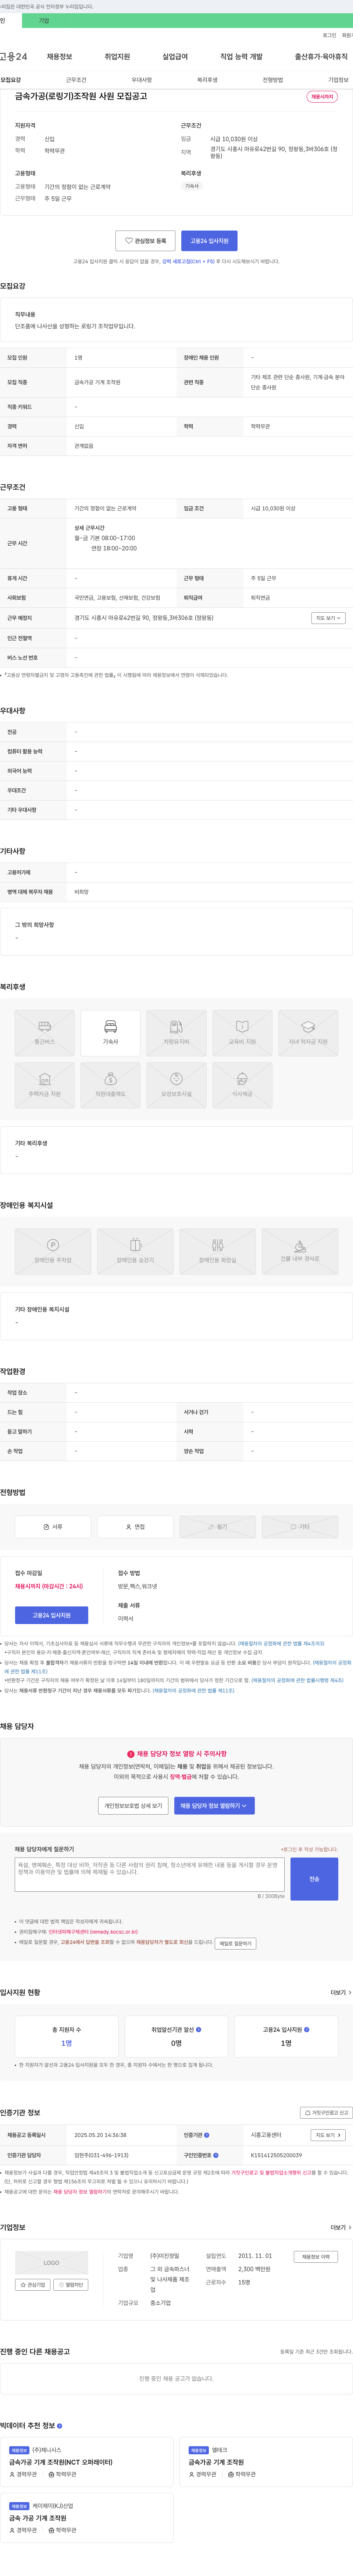The width and height of the screenshot is (353, 2576).
Task: Click the 로그인 link
Action: [329, 35]
